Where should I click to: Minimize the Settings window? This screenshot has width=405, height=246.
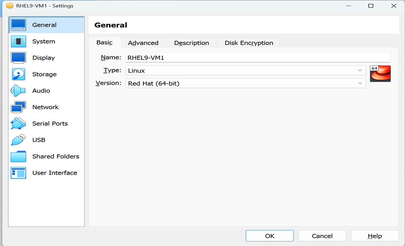[x=348, y=6]
